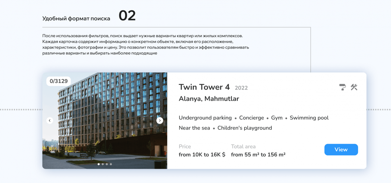Click the section number 02

pyautogui.click(x=127, y=16)
